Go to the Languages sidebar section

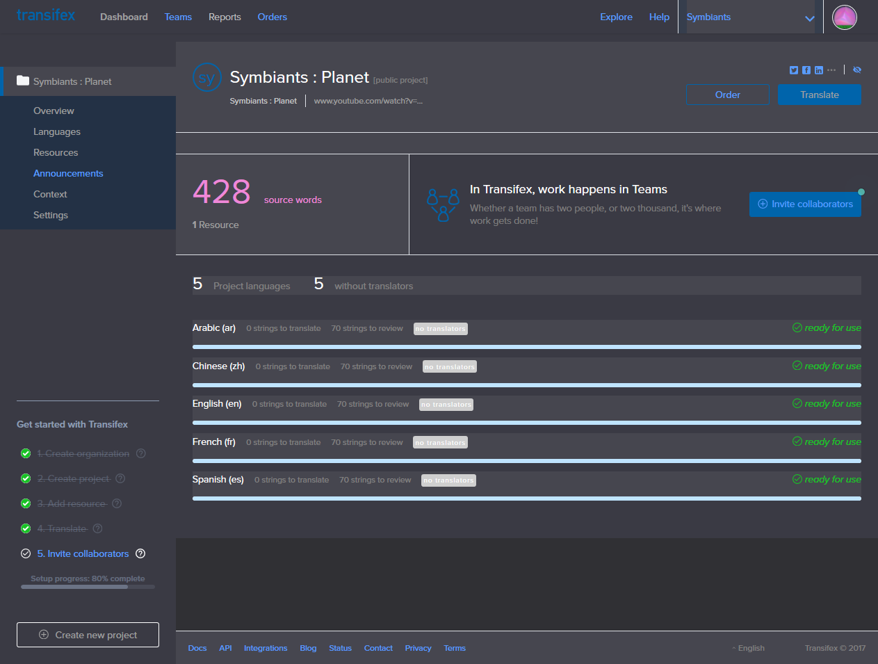pyautogui.click(x=57, y=131)
